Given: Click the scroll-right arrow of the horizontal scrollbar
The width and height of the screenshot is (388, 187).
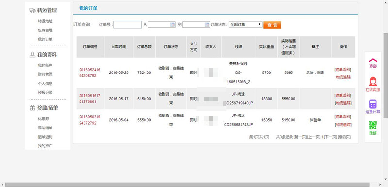Looking at the screenshot, I should click(x=381, y=185).
